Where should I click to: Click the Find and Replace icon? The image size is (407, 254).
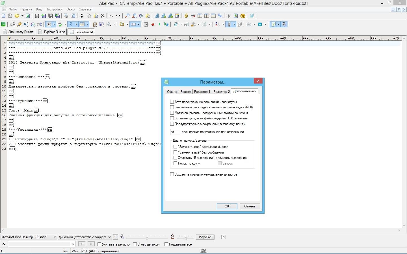(x=134, y=16)
